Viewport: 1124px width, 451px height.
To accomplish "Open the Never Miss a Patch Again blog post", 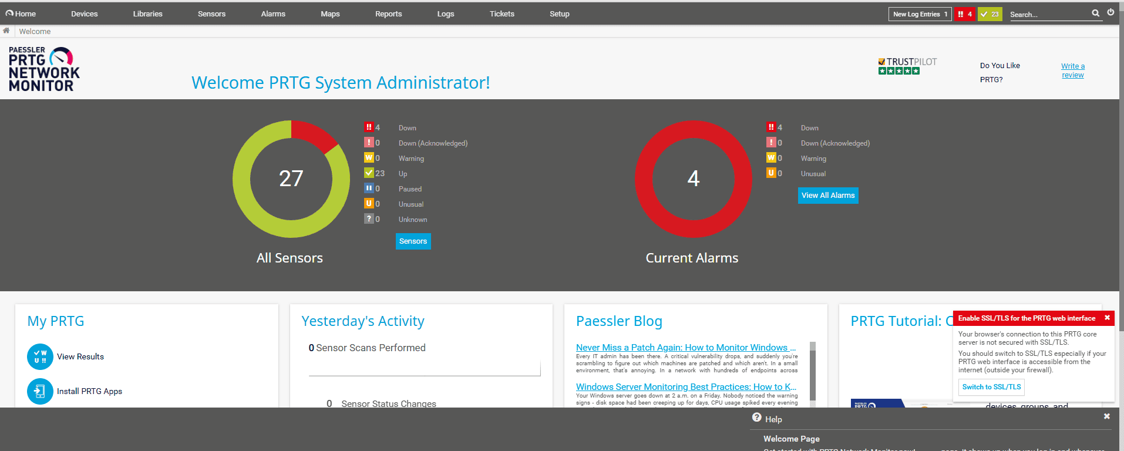I will coord(686,348).
